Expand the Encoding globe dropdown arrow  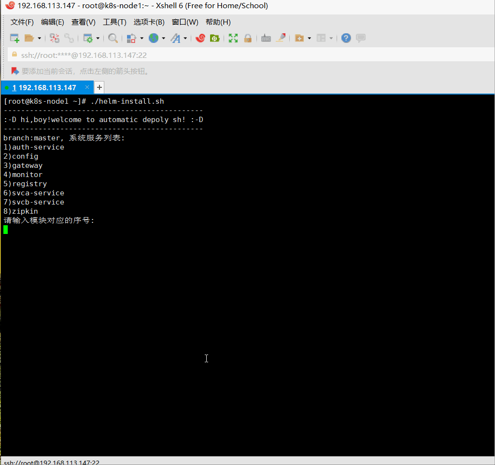point(164,38)
